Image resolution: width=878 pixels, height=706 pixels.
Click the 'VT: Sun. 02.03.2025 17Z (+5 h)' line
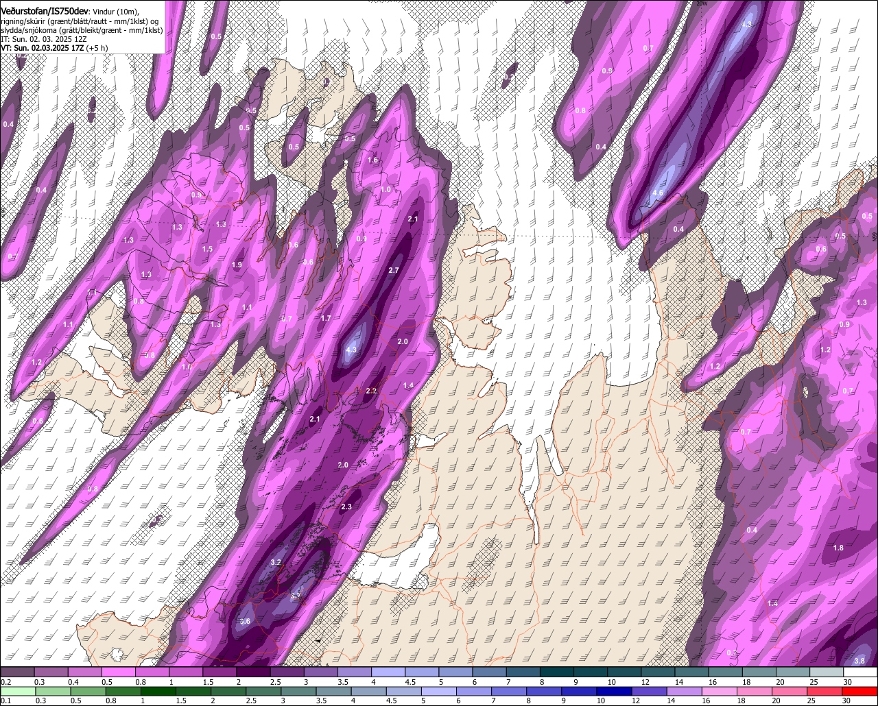[x=54, y=48]
